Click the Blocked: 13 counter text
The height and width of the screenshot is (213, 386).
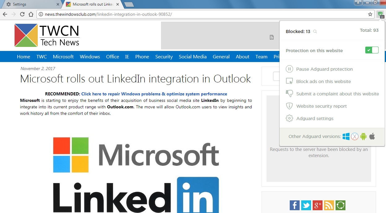pyautogui.click(x=298, y=31)
